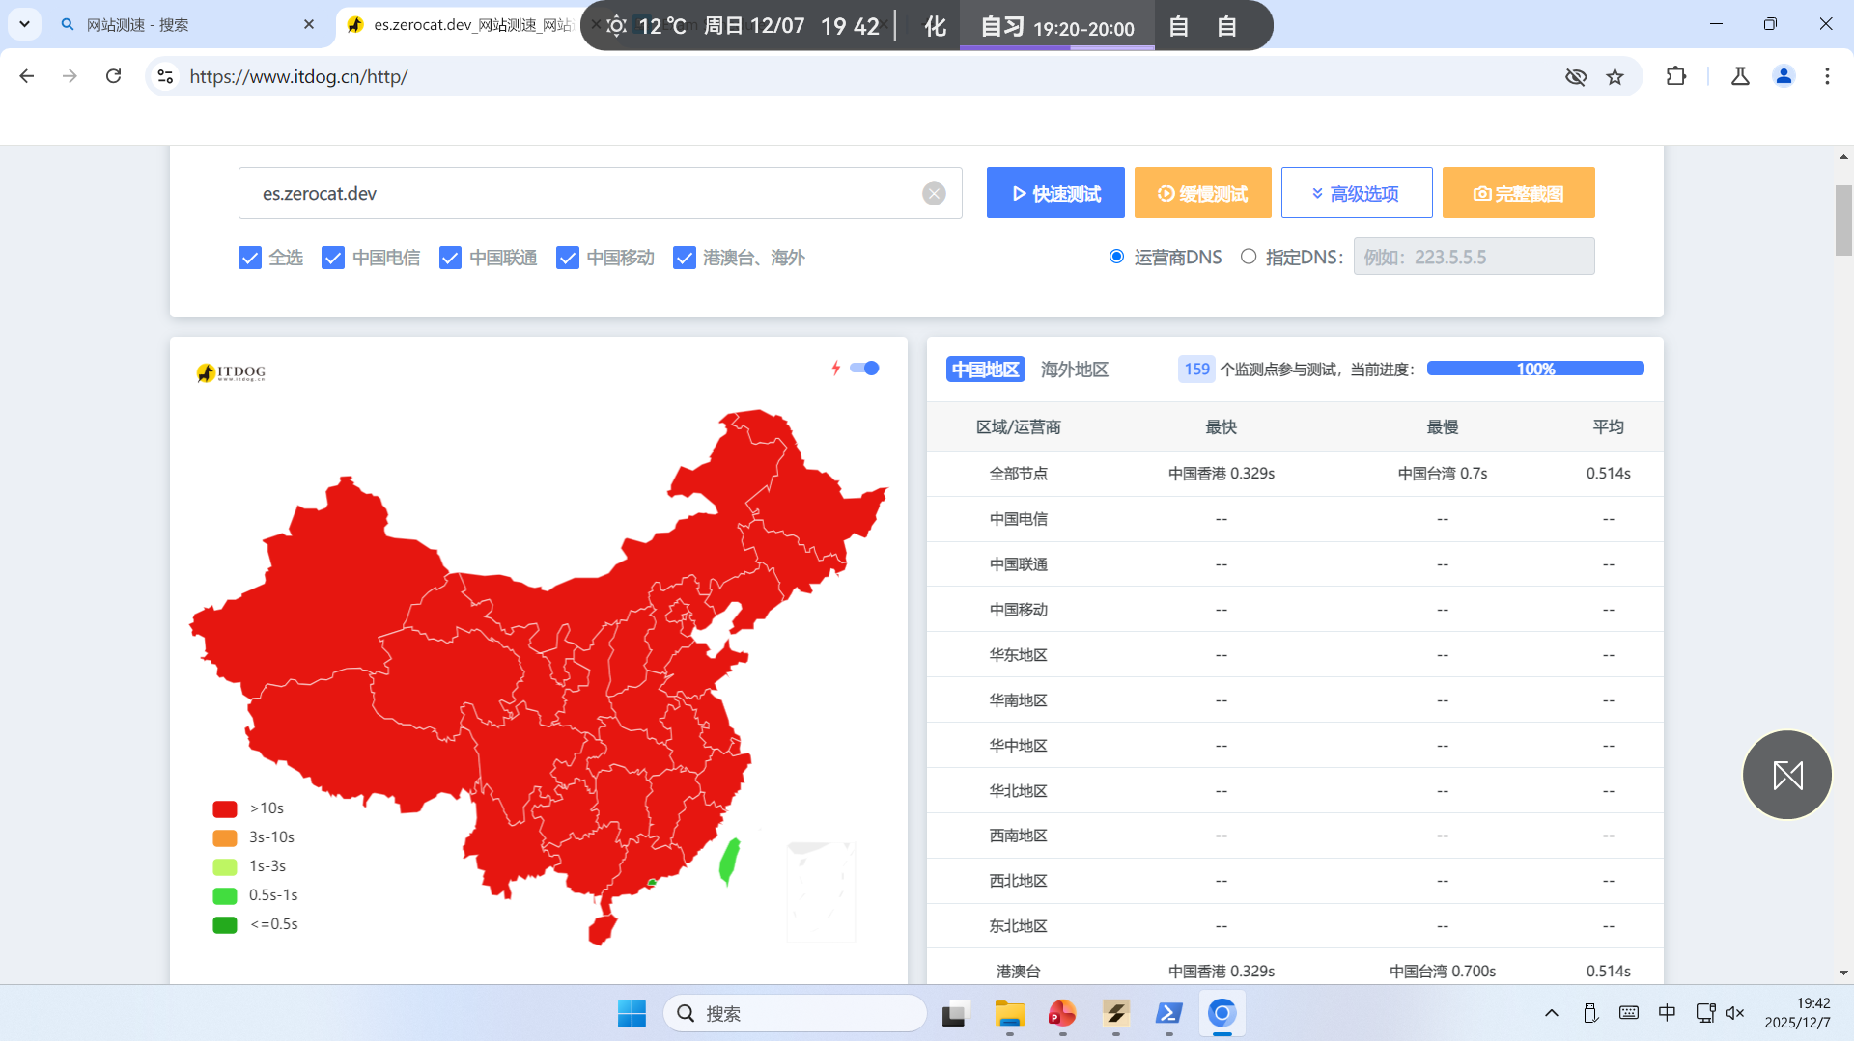Open File Explorer from the taskbar

[x=1009, y=1013]
